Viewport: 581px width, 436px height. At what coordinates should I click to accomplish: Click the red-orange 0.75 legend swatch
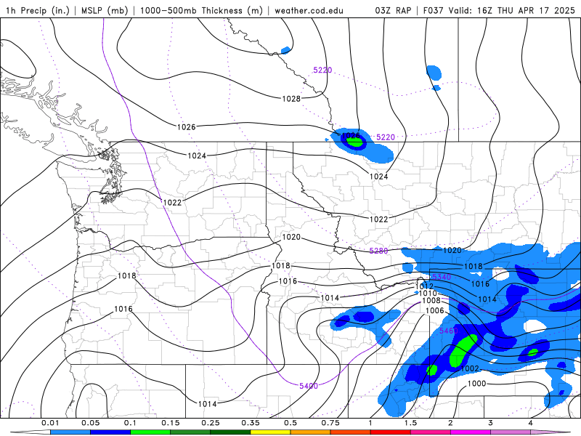[x=351, y=432]
